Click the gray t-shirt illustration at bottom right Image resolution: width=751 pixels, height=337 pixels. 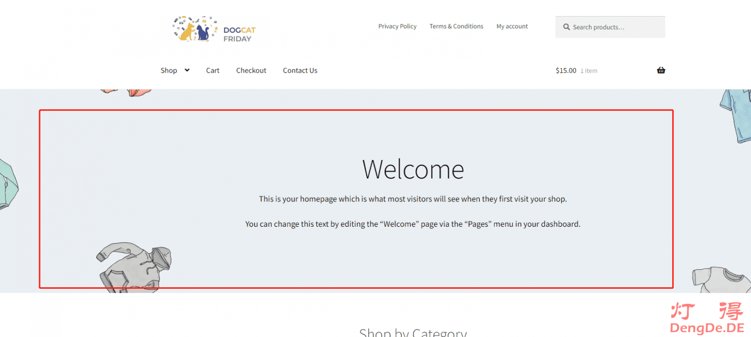[x=721, y=279]
